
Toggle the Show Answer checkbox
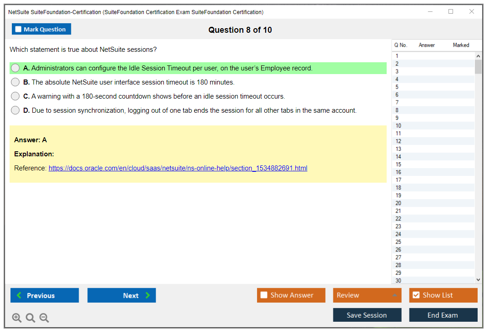264,295
